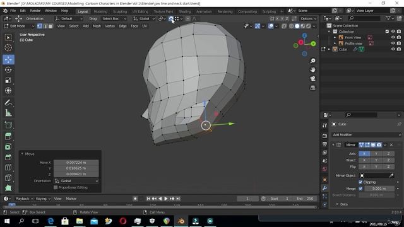The width and height of the screenshot is (404, 227).
Task: Open Orientation Global dropdown in Move panel
Action: (x=76, y=181)
